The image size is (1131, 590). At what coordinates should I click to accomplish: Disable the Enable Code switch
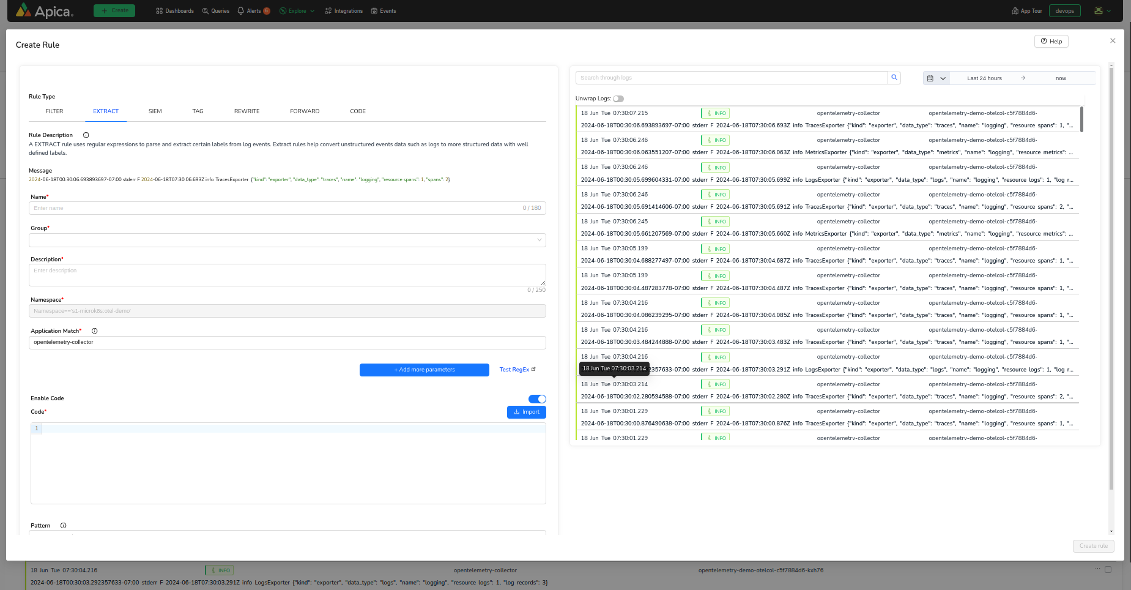click(x=537, y=399)
